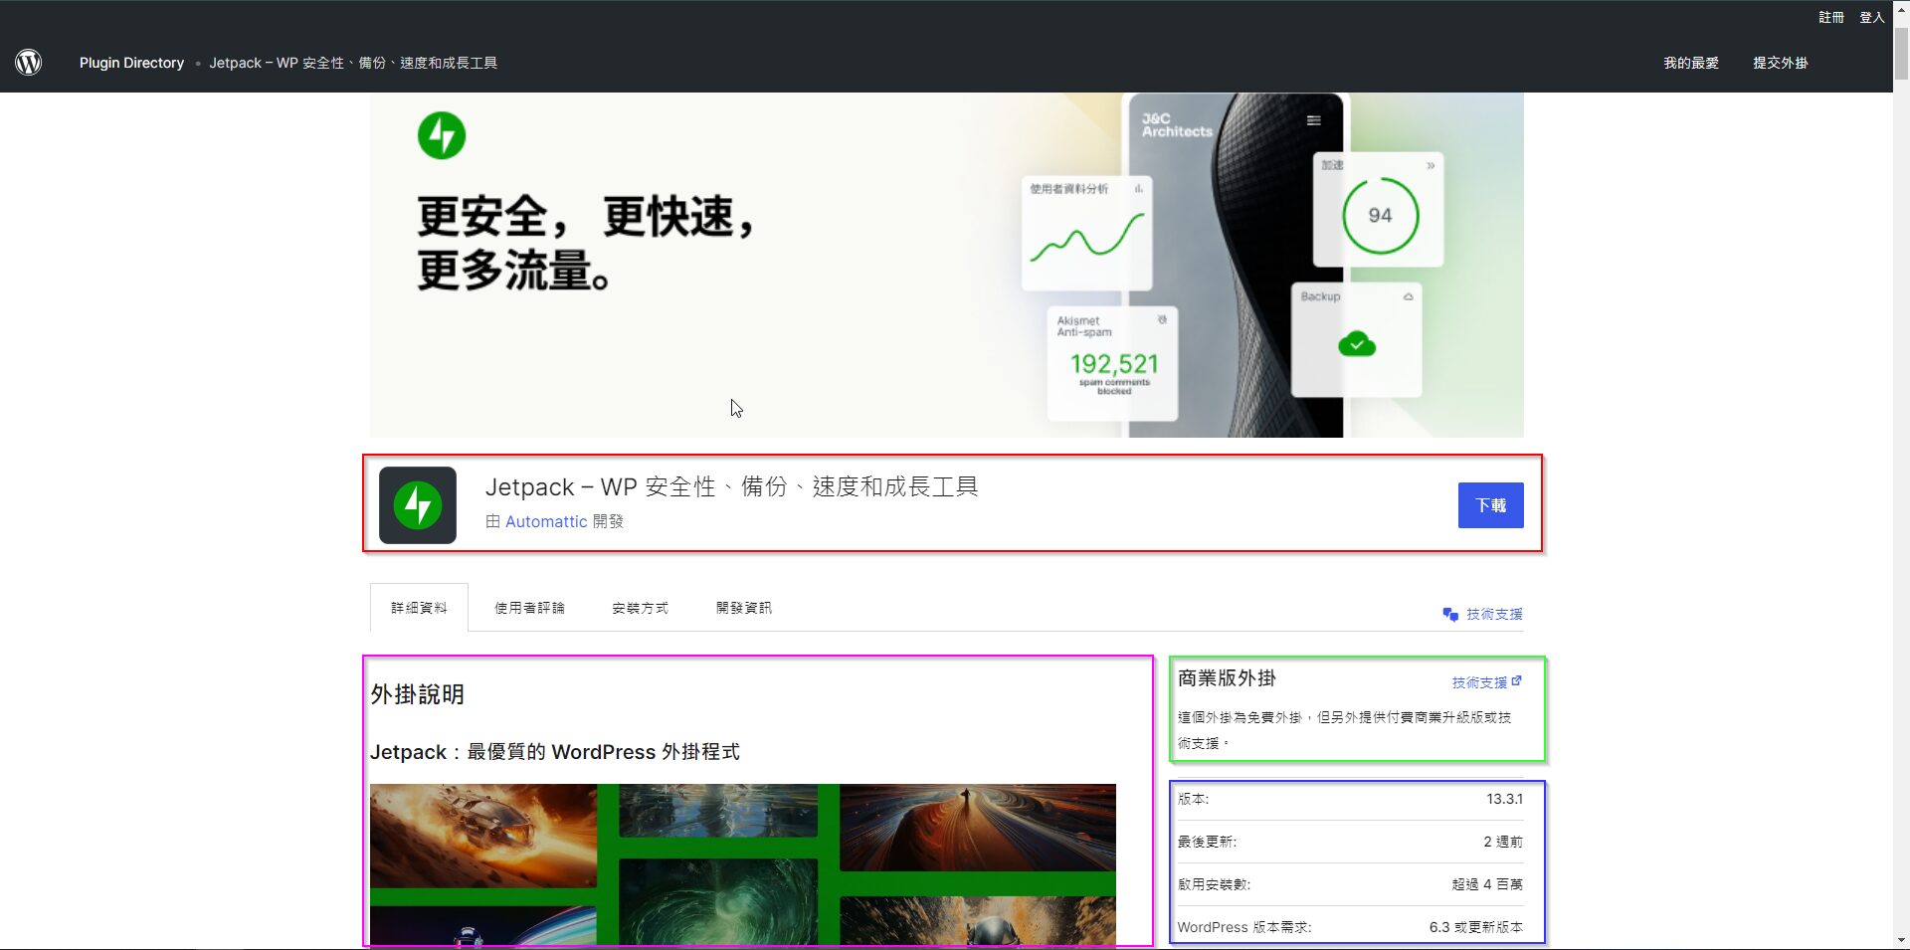Open the 技術支援 link beside the tabs
Image resolution: width=1910 pixels, height=950 pixels.
click(x=1494, y=615)
